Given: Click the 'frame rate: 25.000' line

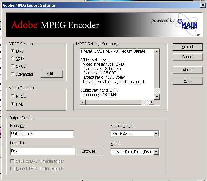Looking at the screenshot, I should tap(100, 73).
